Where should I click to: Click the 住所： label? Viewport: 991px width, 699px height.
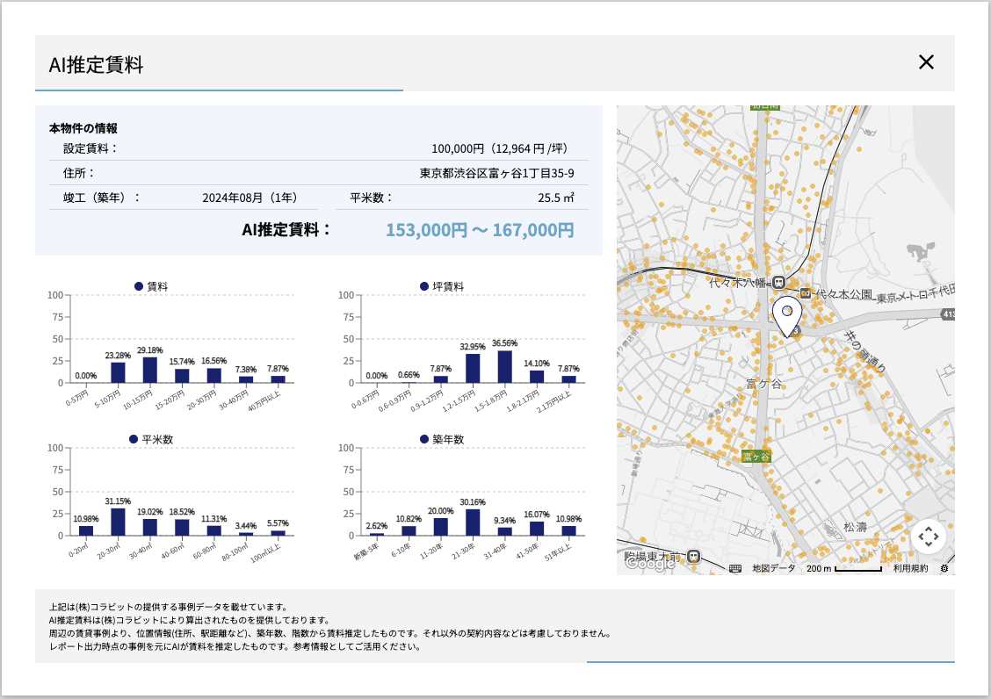click(x=78, y=173)
